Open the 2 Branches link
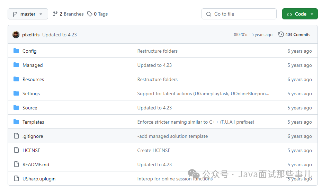This screenshot has height=187, width=322. (68, 14)
